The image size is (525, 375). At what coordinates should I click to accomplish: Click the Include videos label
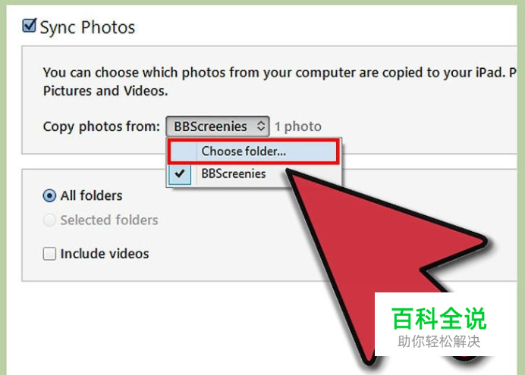click(x=105, y=254)
